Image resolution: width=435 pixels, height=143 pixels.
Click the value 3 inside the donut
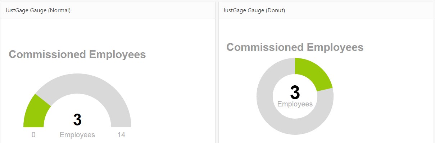pyautogui.click(x=295, y=92)
